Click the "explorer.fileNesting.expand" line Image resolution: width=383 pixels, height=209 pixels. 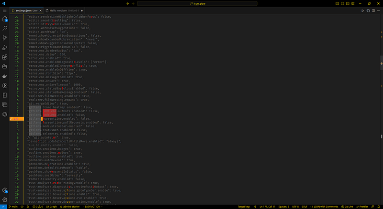pos(58,100)
